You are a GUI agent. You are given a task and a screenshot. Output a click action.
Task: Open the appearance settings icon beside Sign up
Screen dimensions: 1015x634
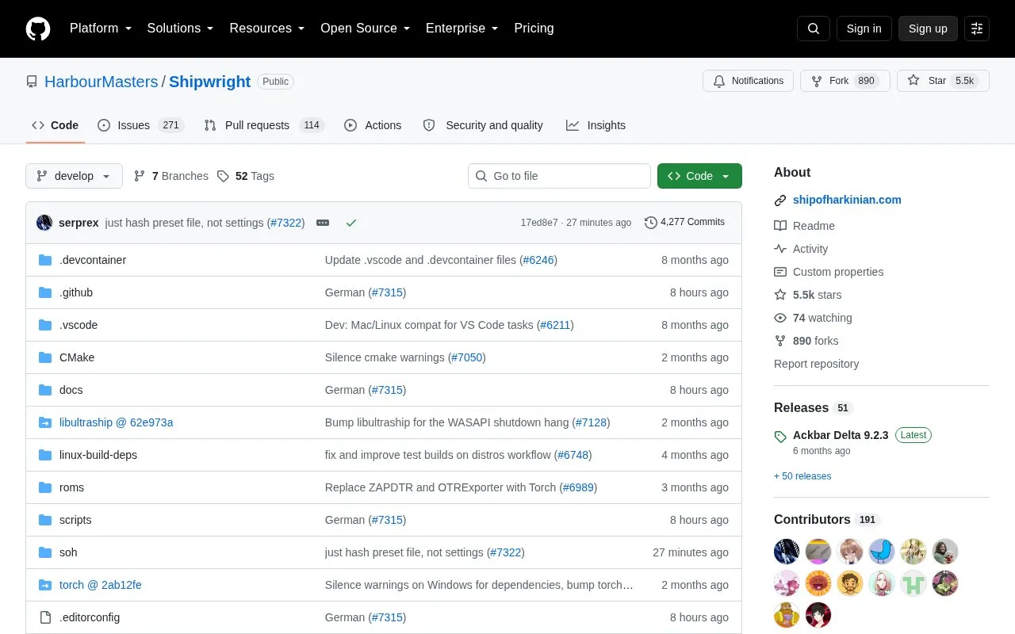tap(977, 29)
